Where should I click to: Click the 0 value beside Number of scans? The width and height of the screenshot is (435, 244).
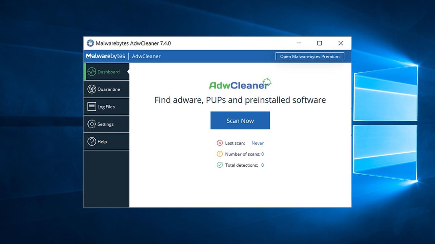(262, 154)
